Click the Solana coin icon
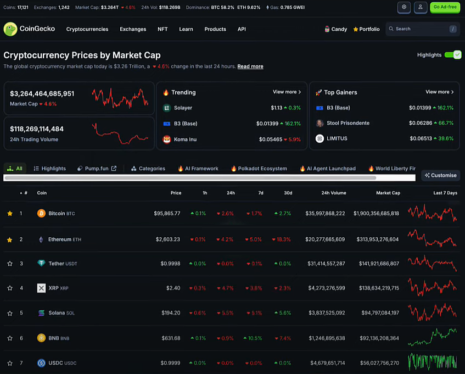The image size is (465, 374). [x=41, y=313]
